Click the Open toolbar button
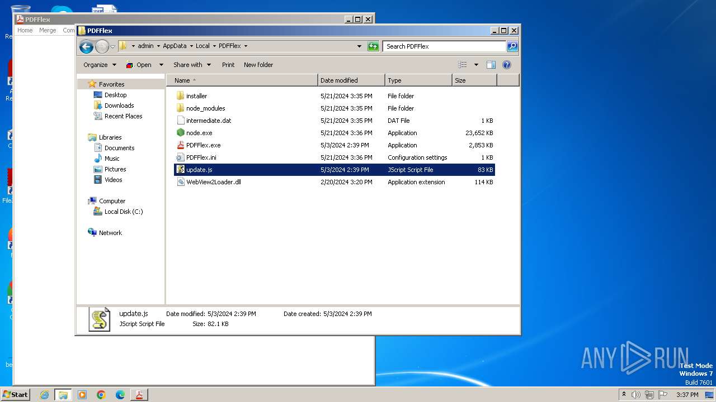This screenshot has width=716, height=402. coord(139,65)
